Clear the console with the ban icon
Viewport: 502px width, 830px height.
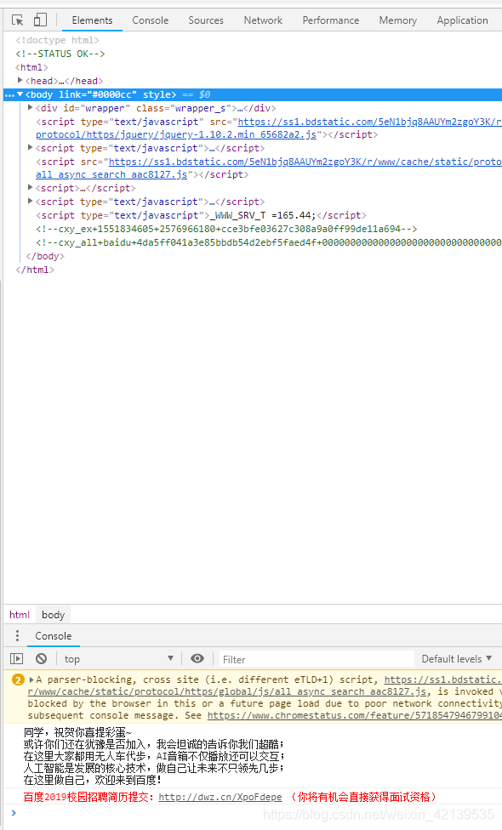tap(42, 659)
